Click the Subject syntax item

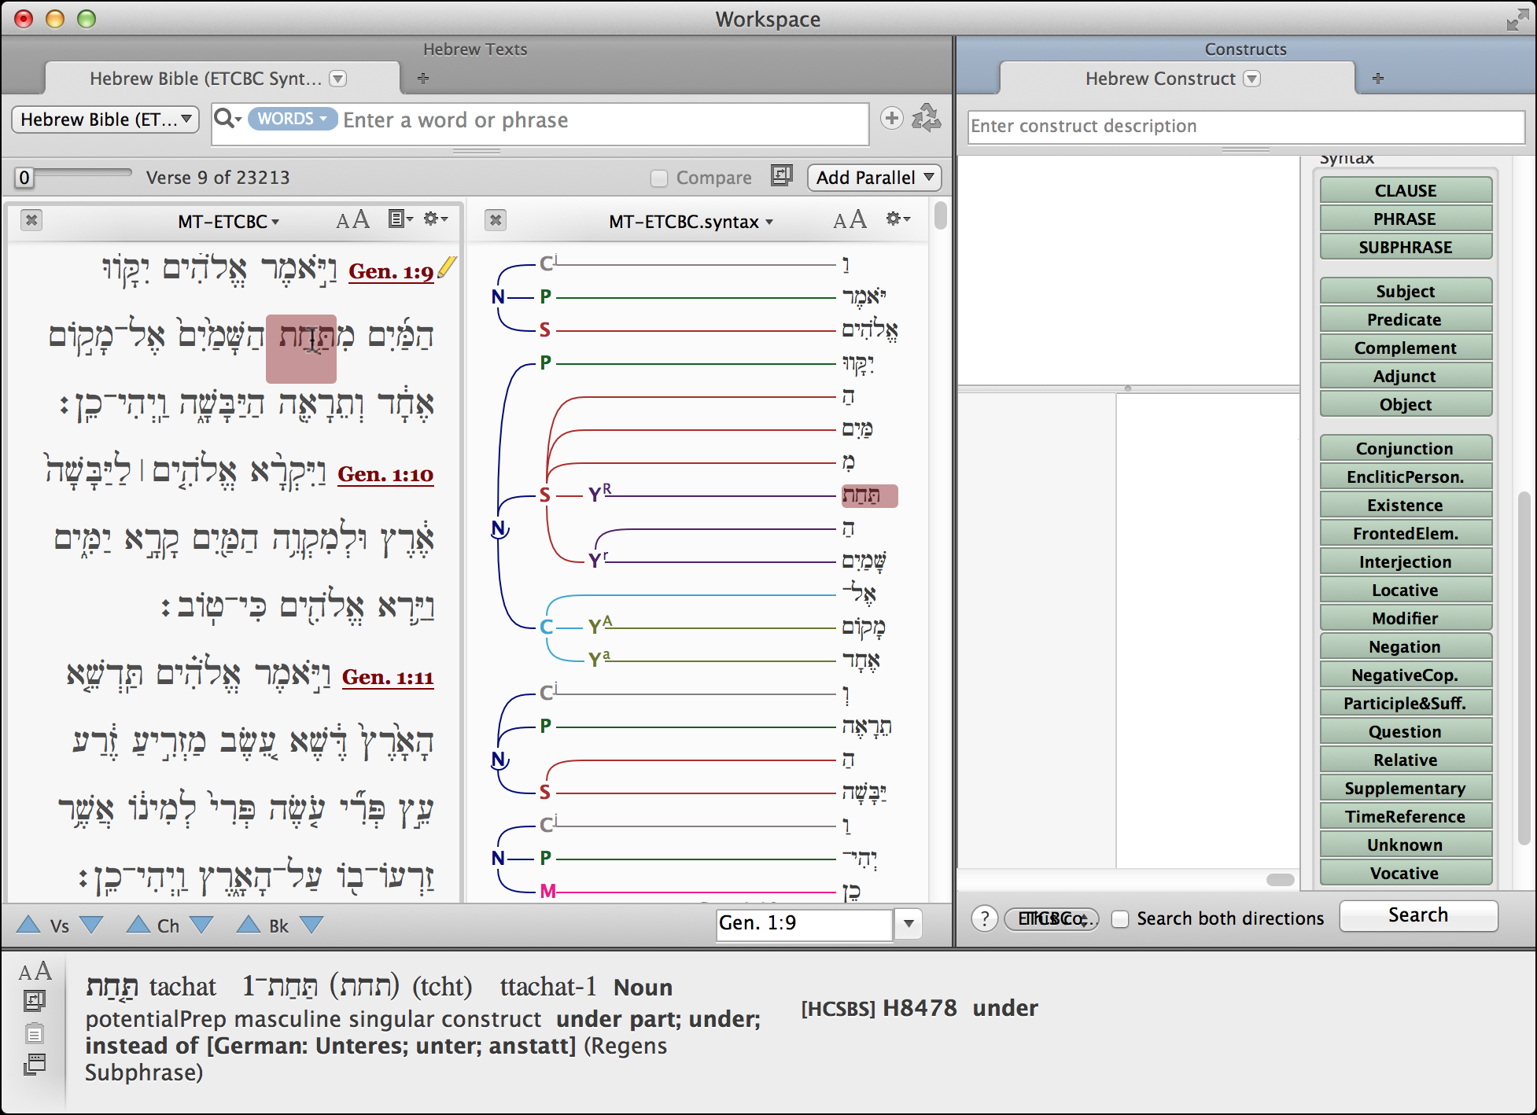(1406, 291)
